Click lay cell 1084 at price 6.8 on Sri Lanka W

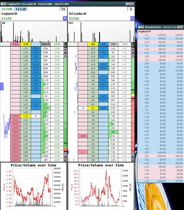click(x=83, y=136)
